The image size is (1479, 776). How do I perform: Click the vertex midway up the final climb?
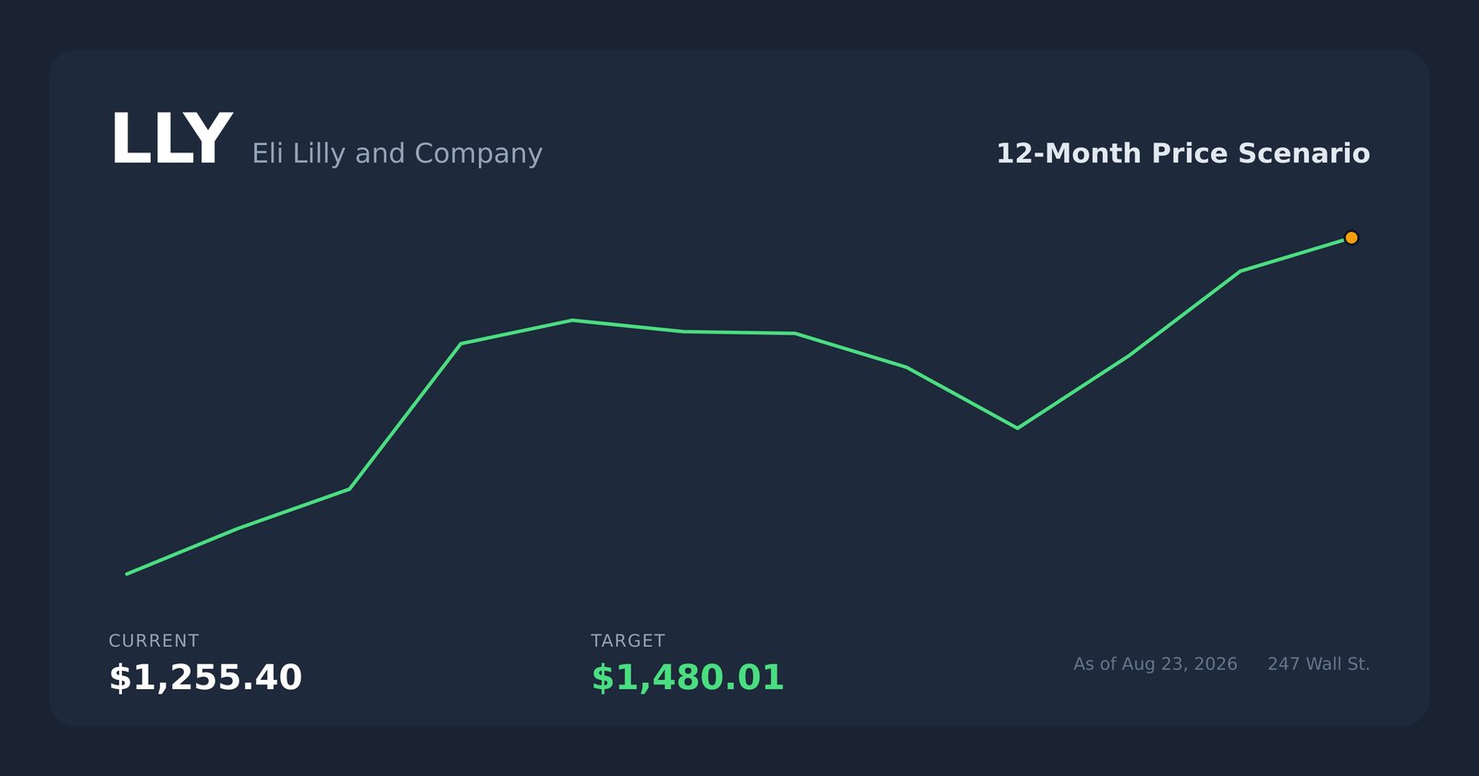[x=1129, y=355]
